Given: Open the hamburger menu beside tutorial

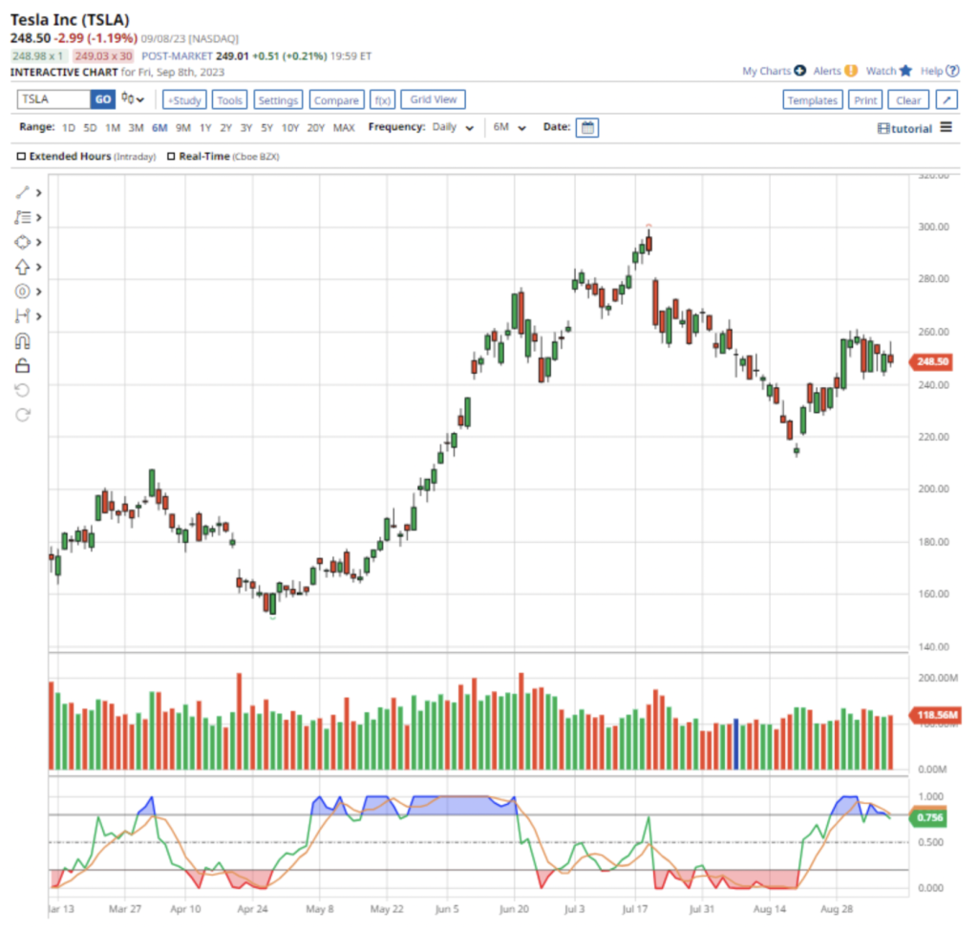Looking at the screenshot, I should [946, 127].
